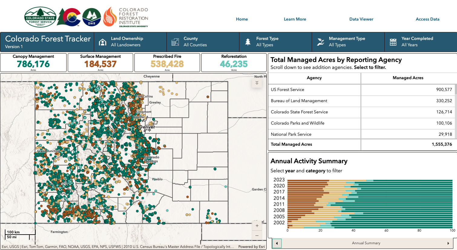This screenshot has height=250, width=457.
Task: Switch to the Data Viewer page
Action: click(361, 19)
